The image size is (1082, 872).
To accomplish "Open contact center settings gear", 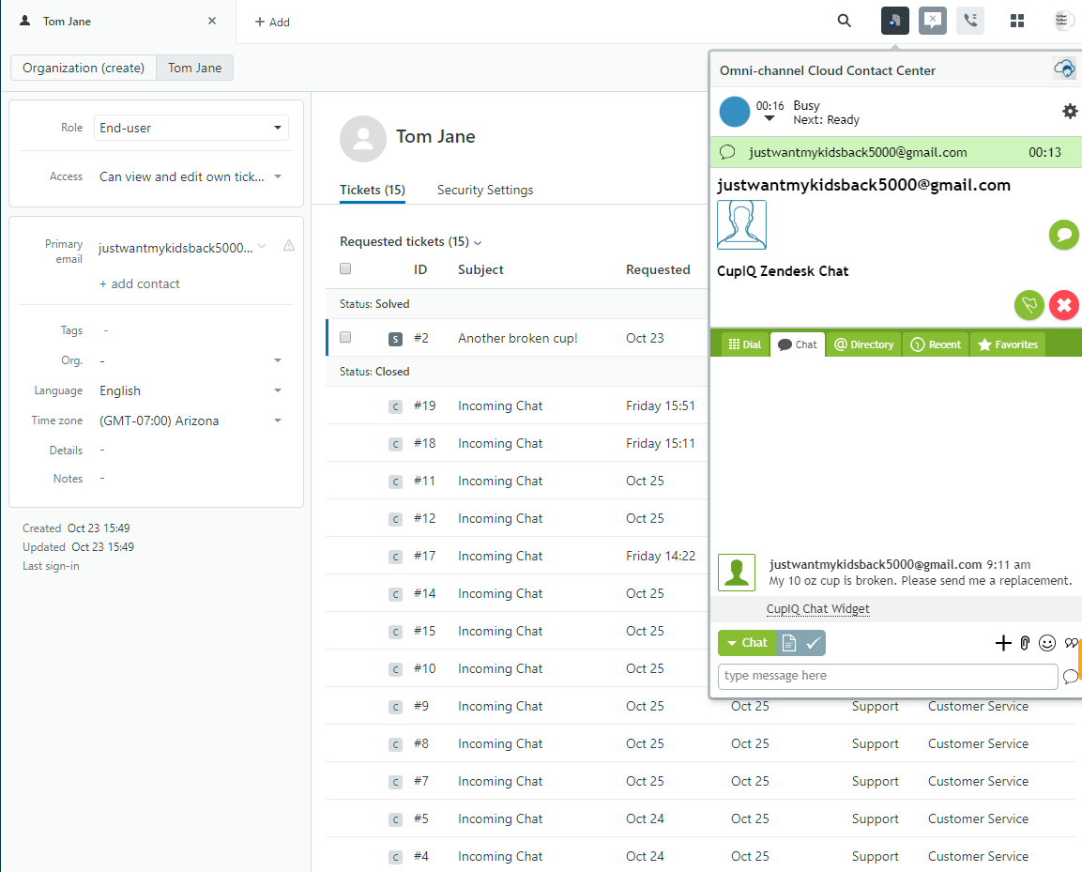I will [x=1070, y=112].
